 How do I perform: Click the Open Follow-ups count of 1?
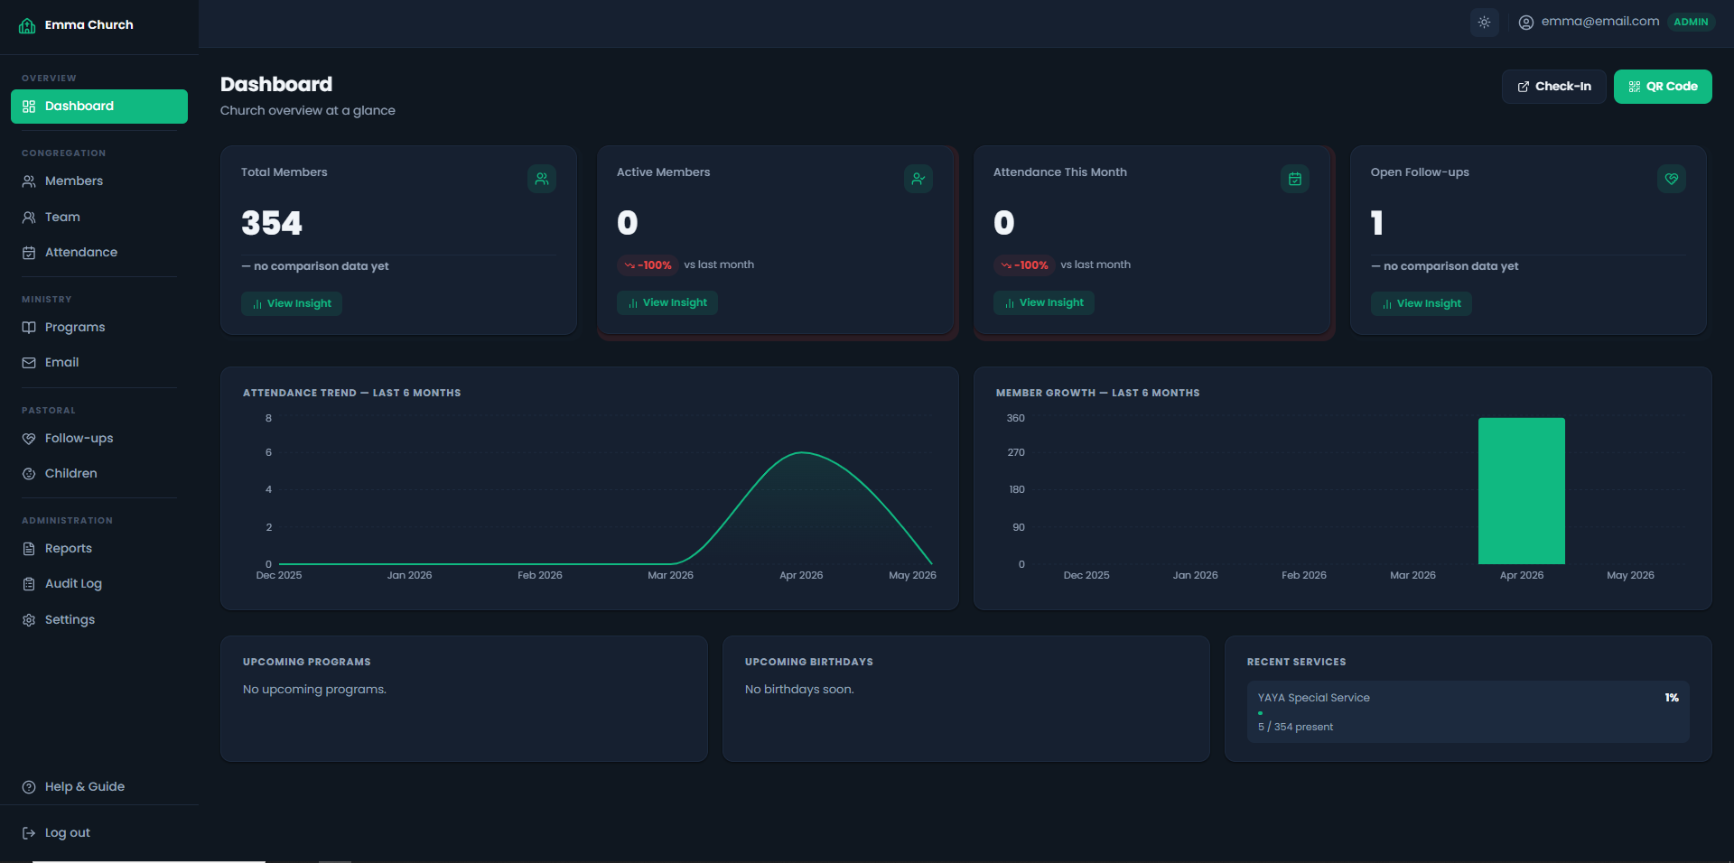pyautogui.click(x=1376, y=223)
